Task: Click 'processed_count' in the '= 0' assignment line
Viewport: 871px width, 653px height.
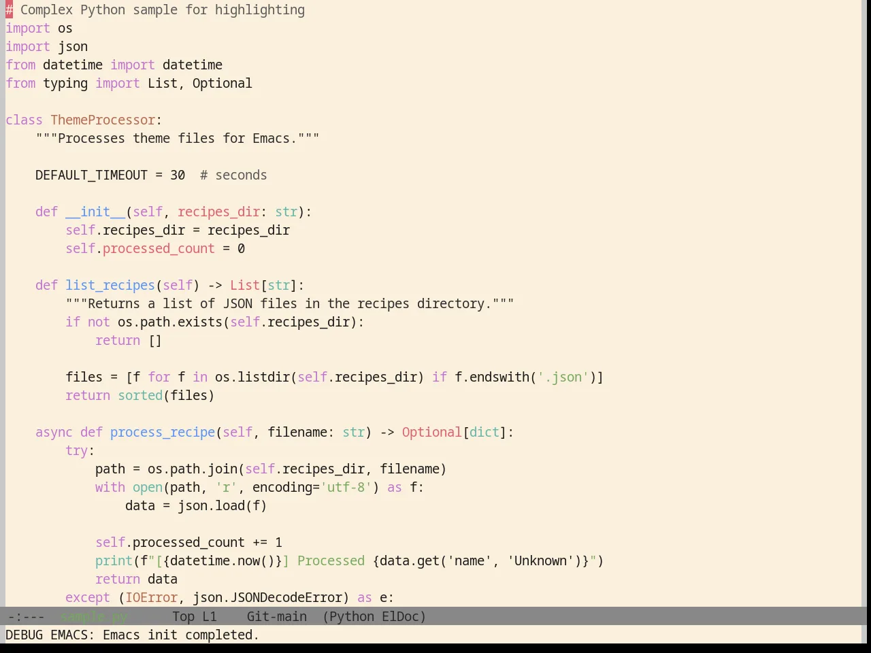Action: (159, 249)
